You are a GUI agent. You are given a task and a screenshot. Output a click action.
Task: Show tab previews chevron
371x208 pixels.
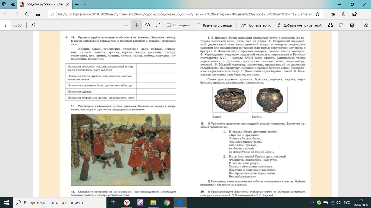coord(85,4)
